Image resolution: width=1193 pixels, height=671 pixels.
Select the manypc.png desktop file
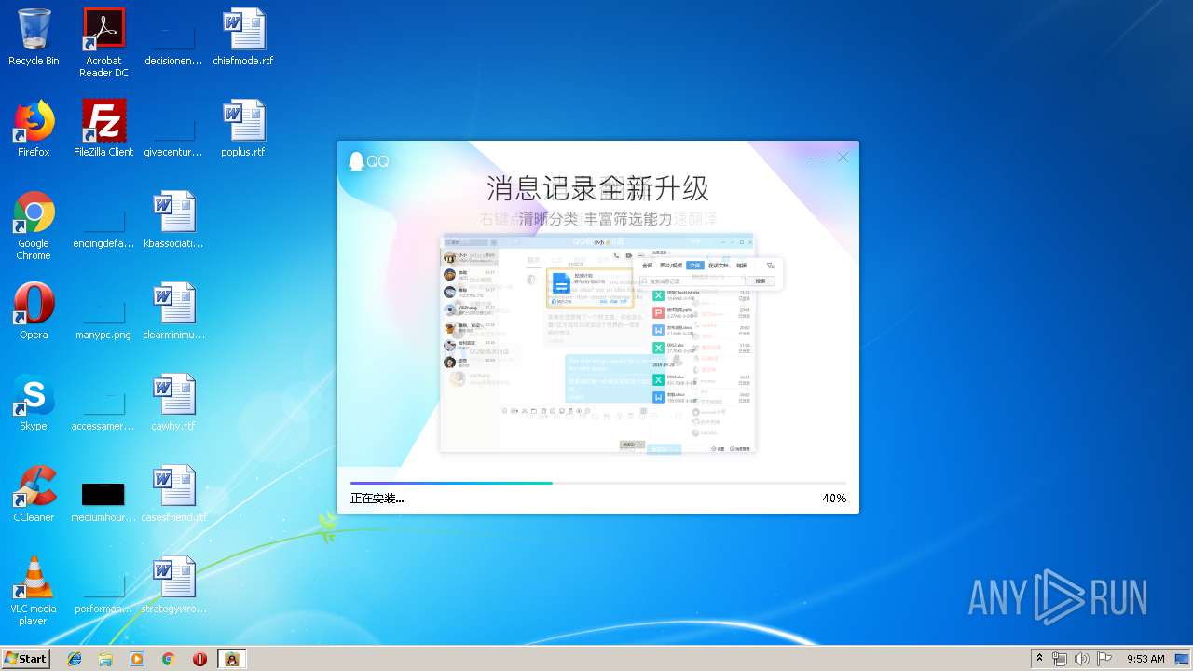click(103, 318)
